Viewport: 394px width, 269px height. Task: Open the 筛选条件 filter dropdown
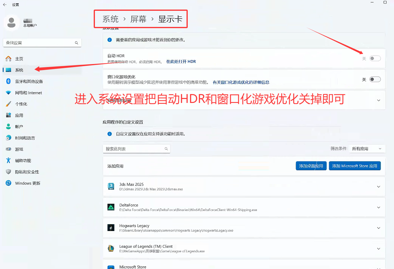pos(367,148)
